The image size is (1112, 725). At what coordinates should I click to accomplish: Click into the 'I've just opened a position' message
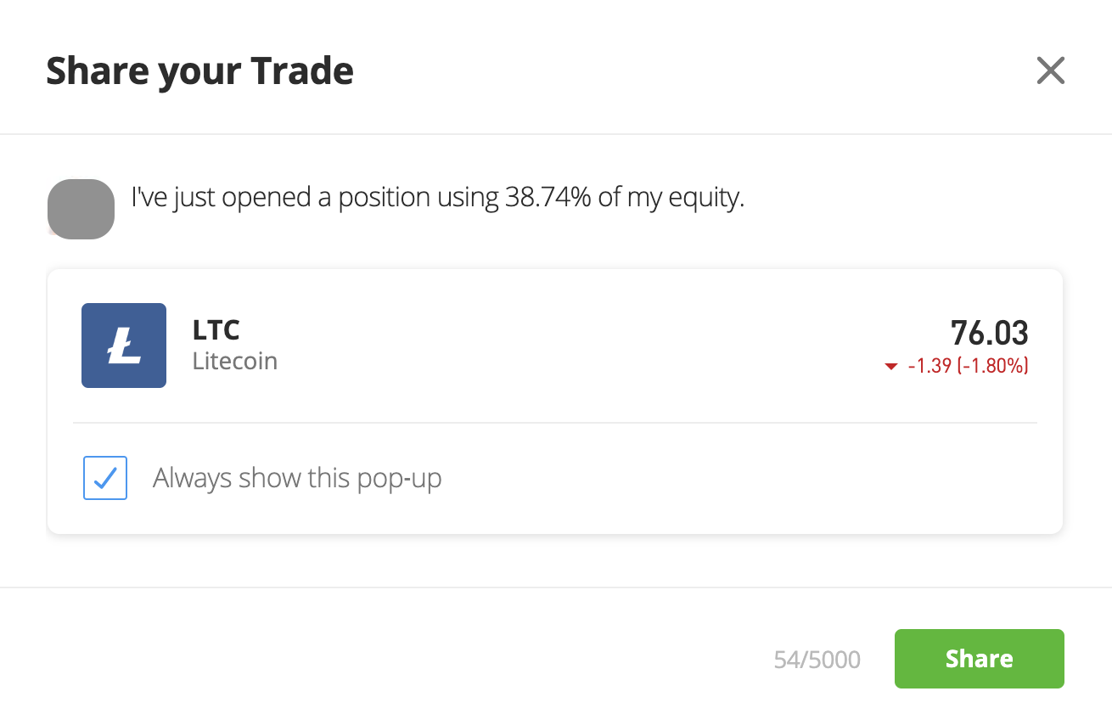click(x=437, y=198)
